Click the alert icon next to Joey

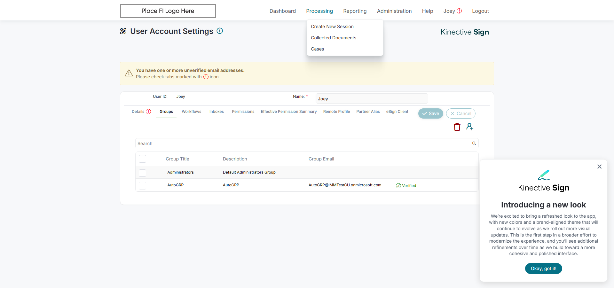(x=459, y=11)
